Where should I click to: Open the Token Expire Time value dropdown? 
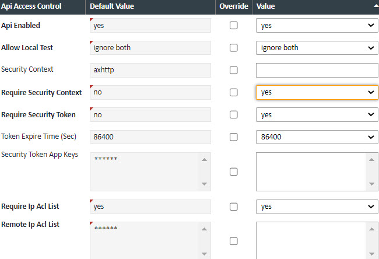coord(317,137)
